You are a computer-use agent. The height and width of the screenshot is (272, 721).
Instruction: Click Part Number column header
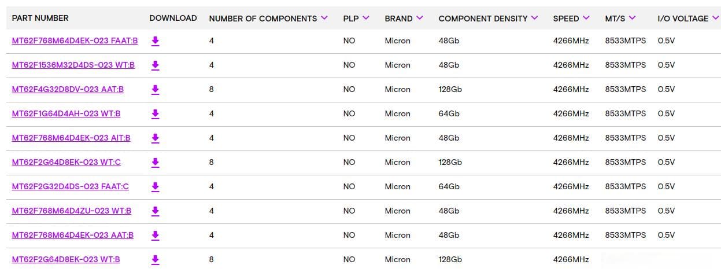click(x=40, y=18)
